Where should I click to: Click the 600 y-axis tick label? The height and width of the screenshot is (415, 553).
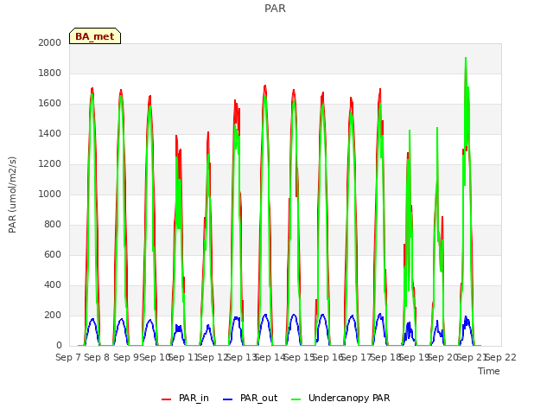[53, 254]
